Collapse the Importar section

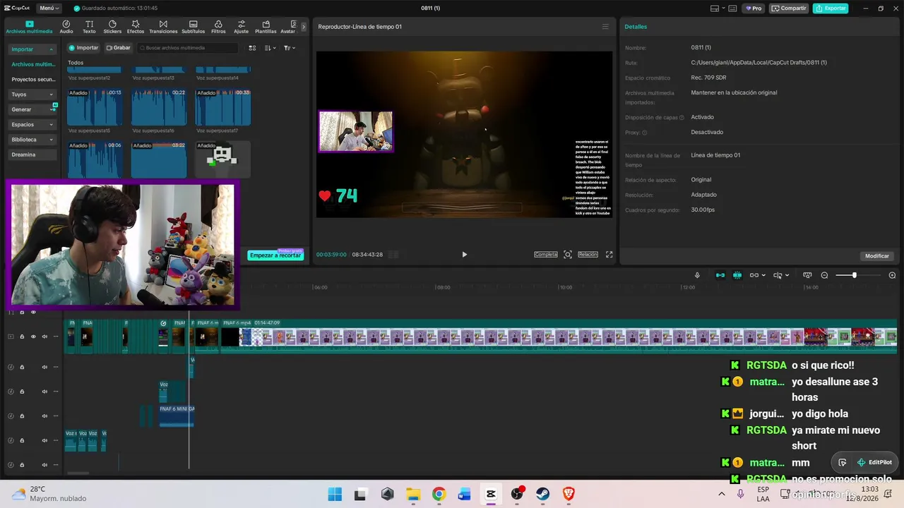click(x=32, y=49)
